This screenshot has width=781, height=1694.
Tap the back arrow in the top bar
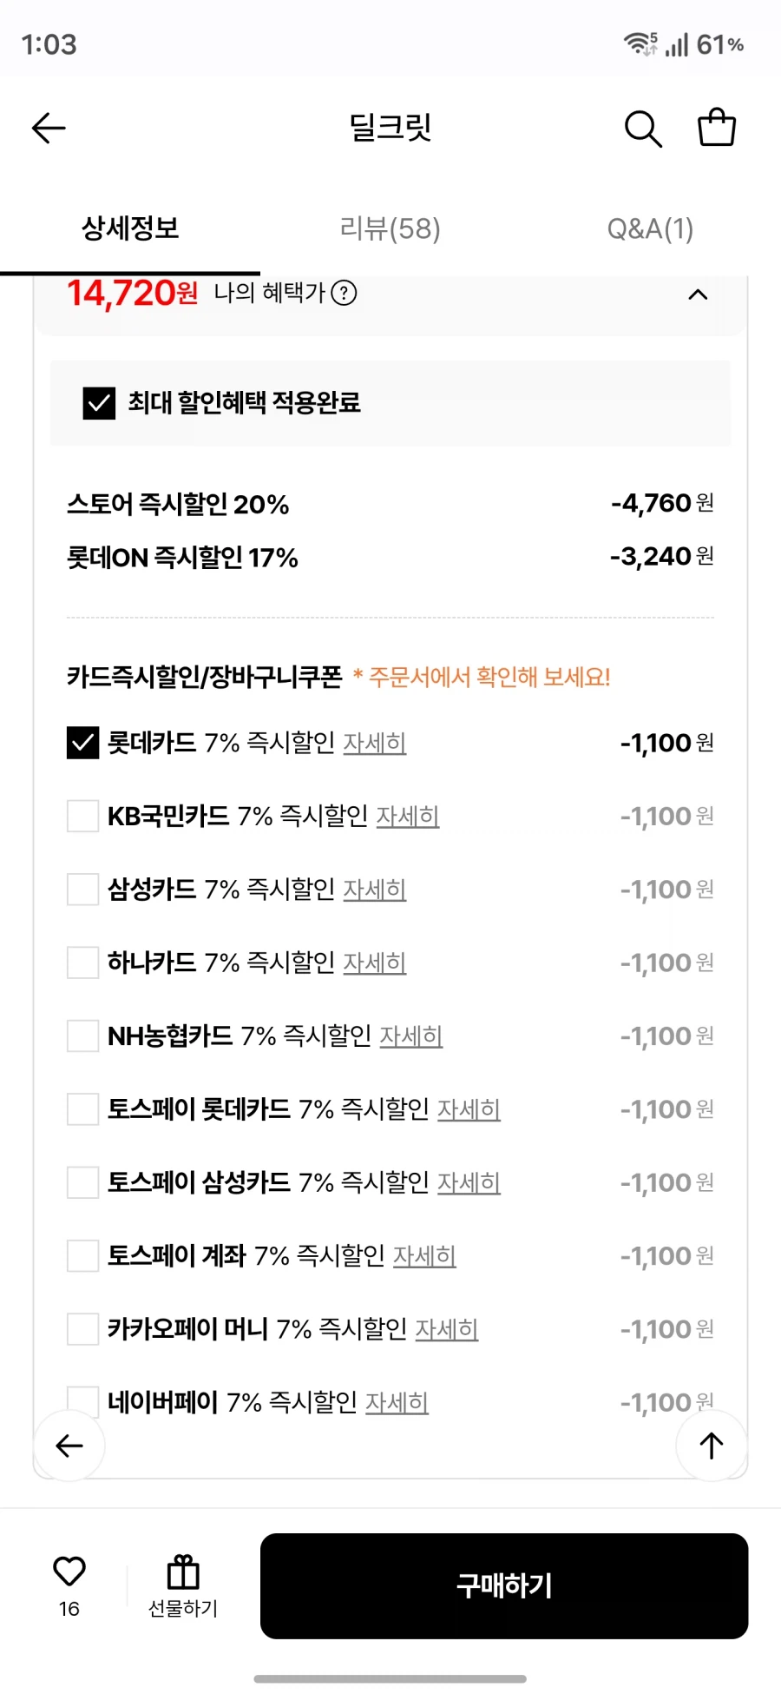click(x=48, y=127)
